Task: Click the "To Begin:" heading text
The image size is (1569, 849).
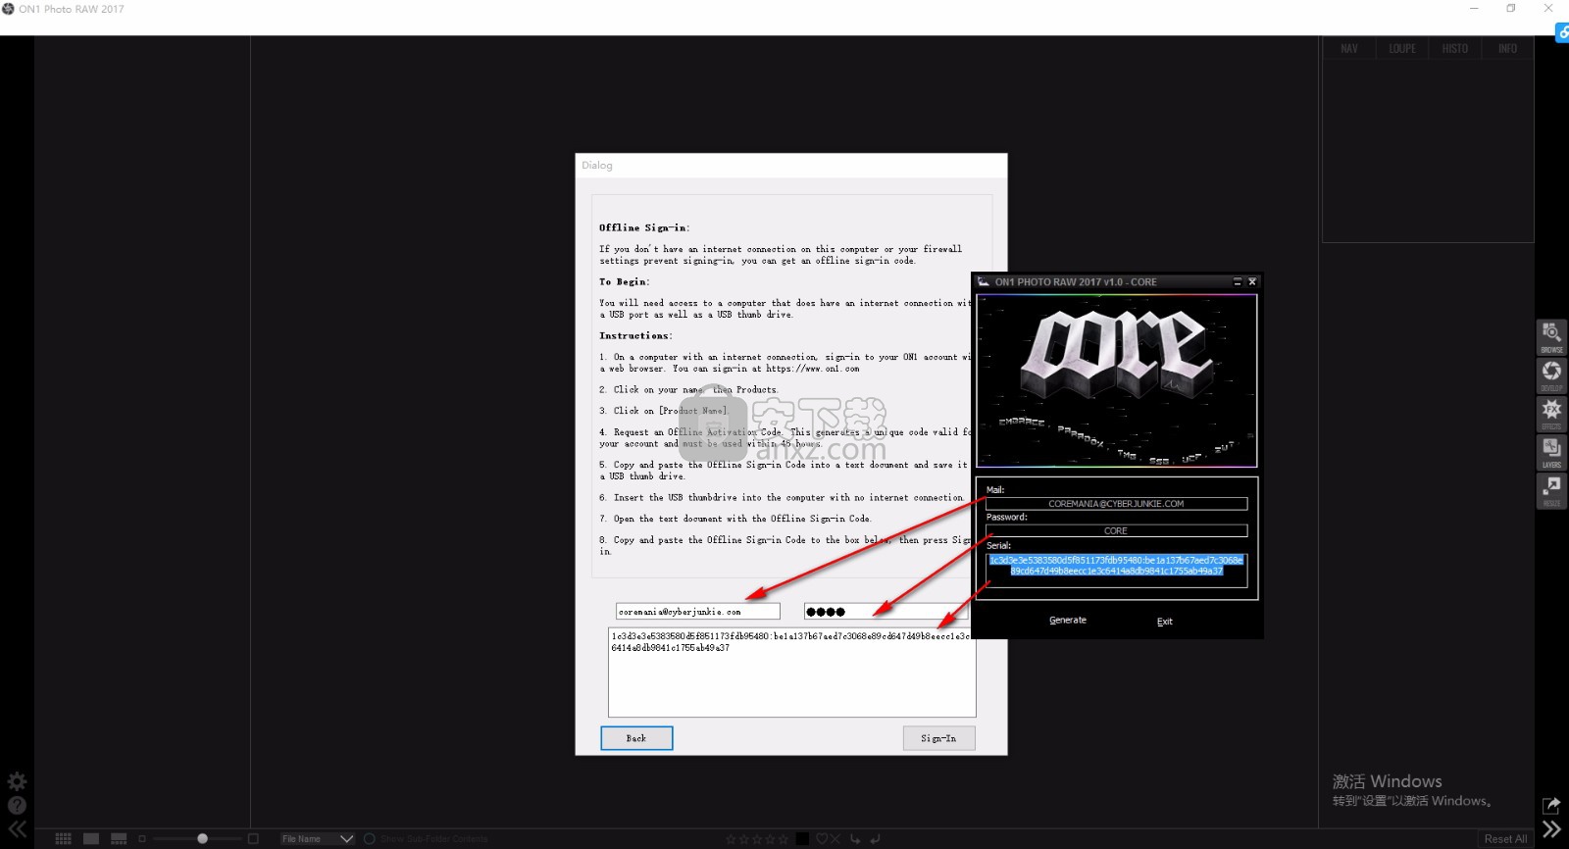Action: (x=624, y=282)
